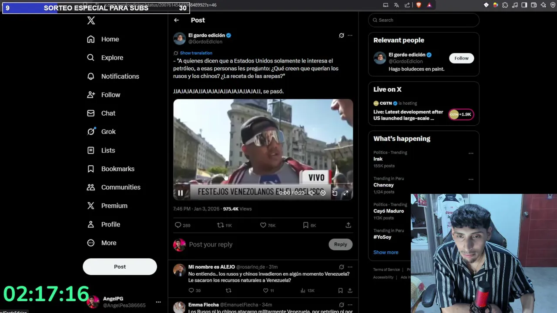
Task: Open Communities in the sidebar
Action: [x=114, y=187]
